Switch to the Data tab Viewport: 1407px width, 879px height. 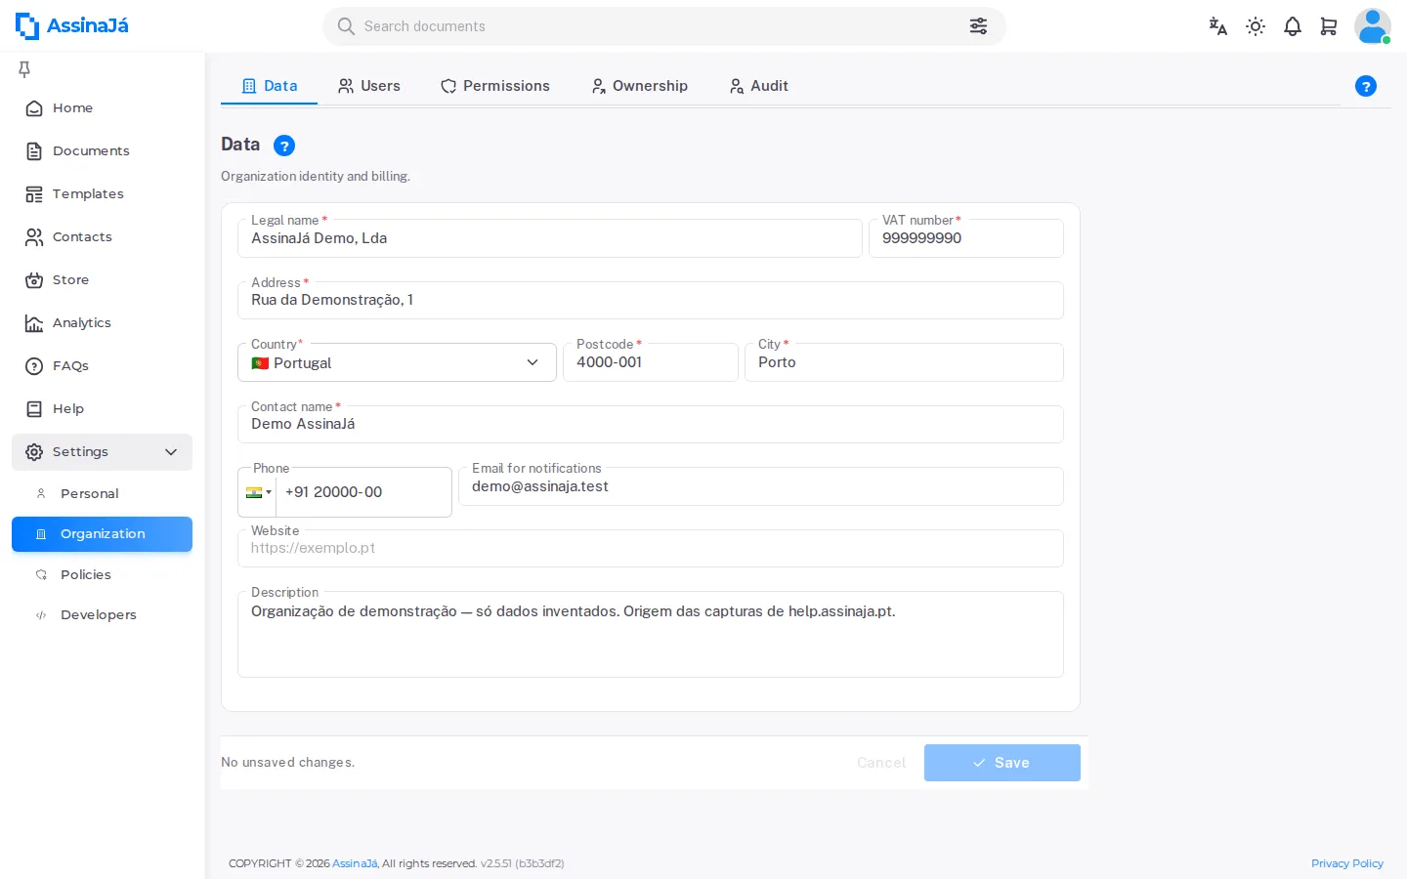point(269,86)
